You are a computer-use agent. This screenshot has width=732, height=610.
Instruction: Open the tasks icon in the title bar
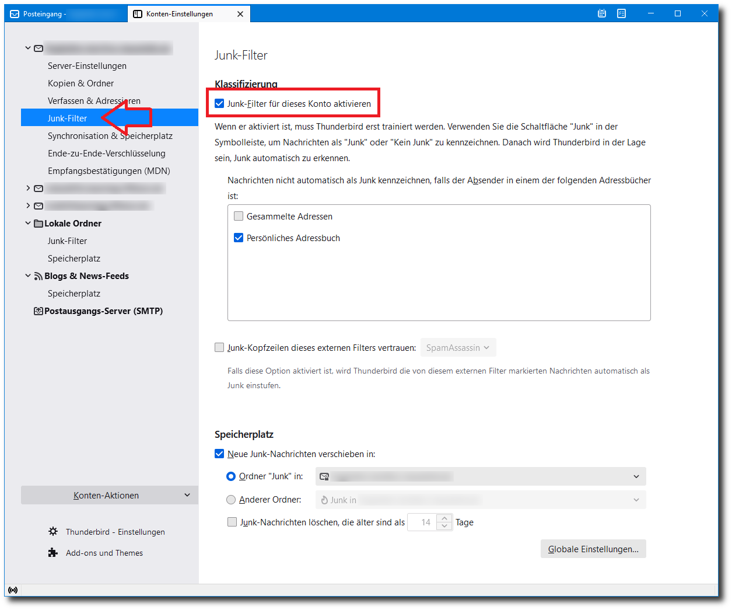click(622, 13)
